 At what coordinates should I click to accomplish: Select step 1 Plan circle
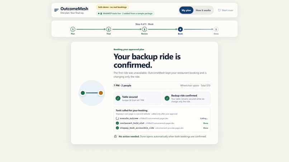[73, 29]
